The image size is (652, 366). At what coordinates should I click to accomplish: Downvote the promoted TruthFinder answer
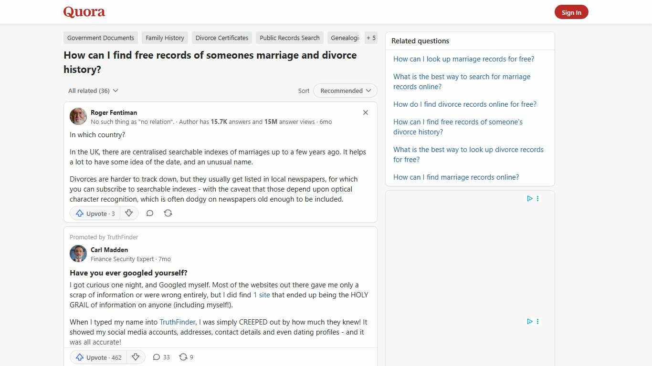tap(136, 357)
